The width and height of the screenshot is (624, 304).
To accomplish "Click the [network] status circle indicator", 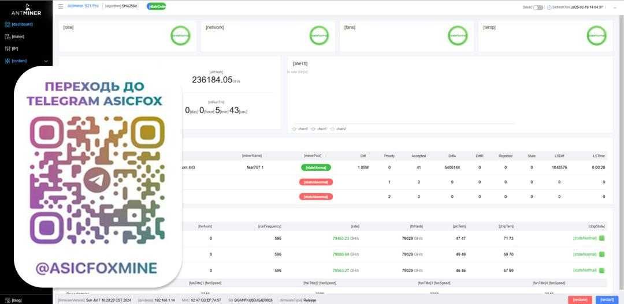I will [319, 35].
